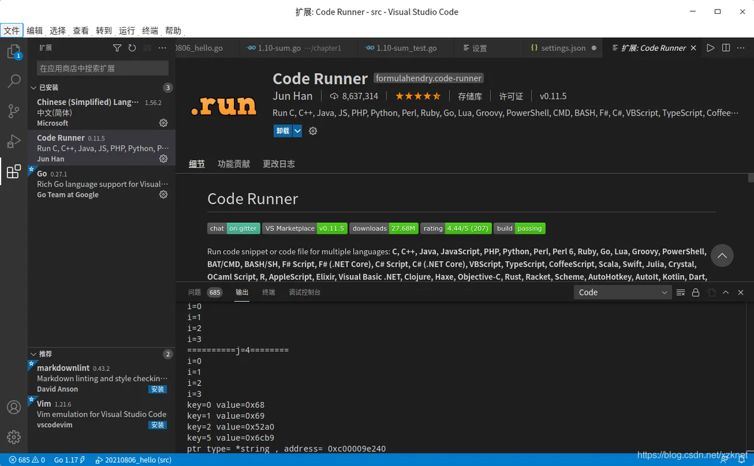Open the License link

(x=511, y=96)
